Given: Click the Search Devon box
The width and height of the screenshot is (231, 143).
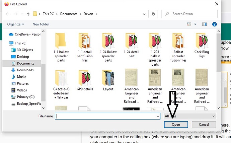Looking at the screenshot, I should coord(189,14).
